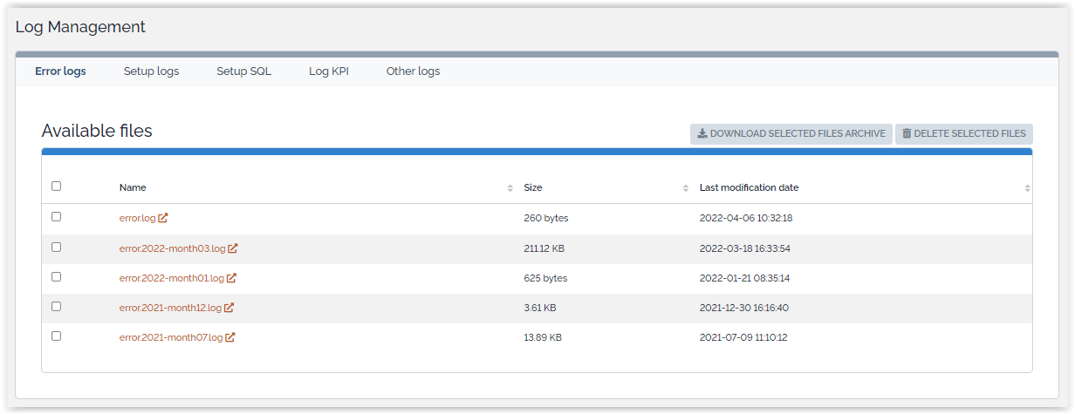Screen dimensions: 1075x414
Task: Sort by Name column sort arrows
Action: pyautogui.click(x=510, y=188)
